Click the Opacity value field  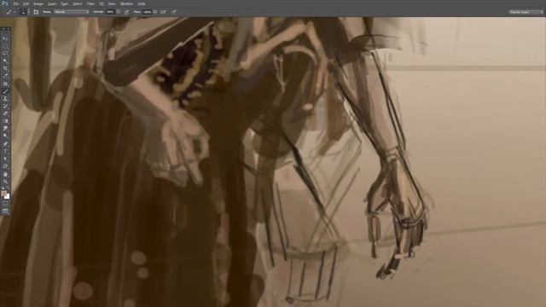click(110, 12)
